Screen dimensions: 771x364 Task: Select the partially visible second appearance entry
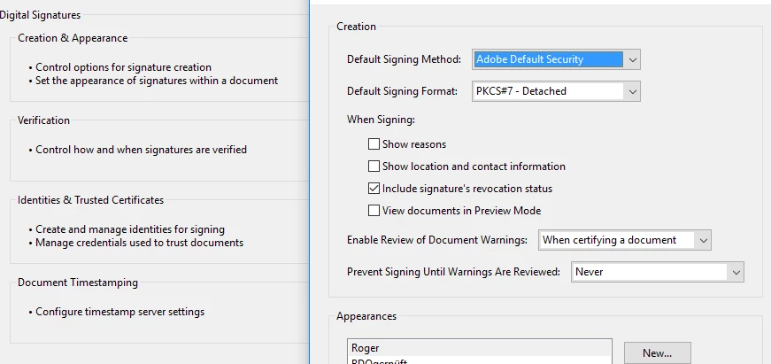click(480, 360)
